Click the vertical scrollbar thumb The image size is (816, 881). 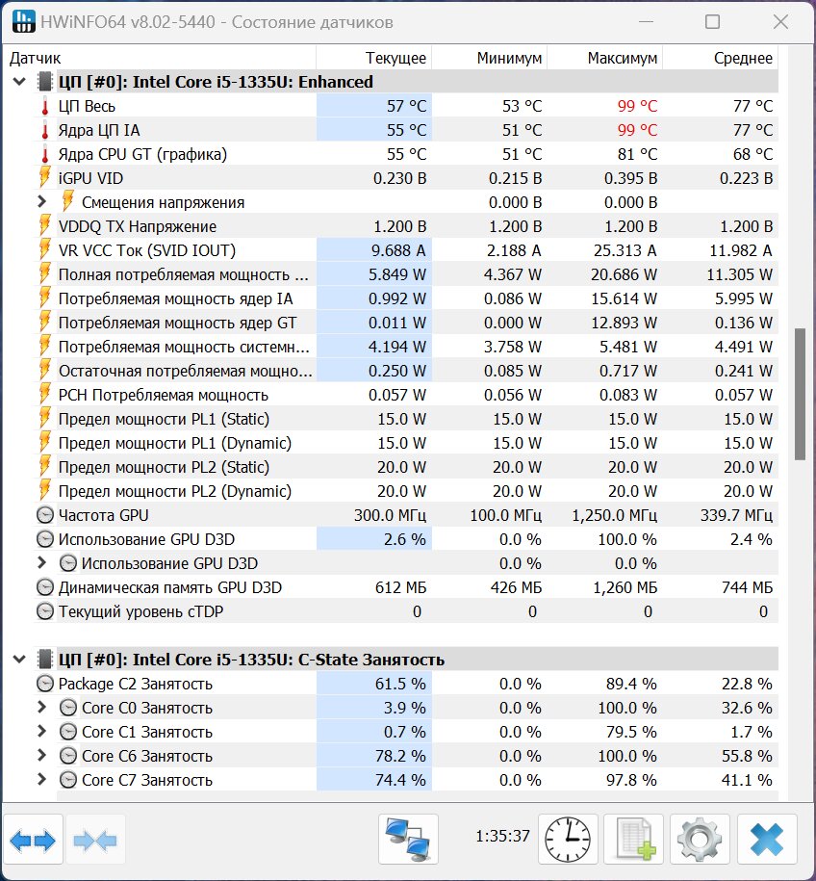click(x=801, y=395)
